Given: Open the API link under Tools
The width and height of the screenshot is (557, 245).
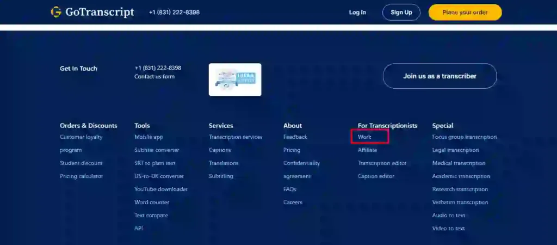Looking at the screenshot, I should [139, 228].
